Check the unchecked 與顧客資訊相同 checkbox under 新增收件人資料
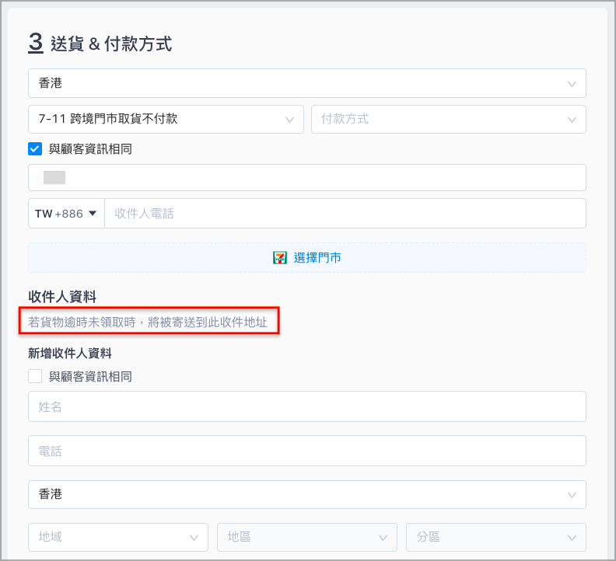Viewport: 616px width, 561px height. click(x=35, y=376)
